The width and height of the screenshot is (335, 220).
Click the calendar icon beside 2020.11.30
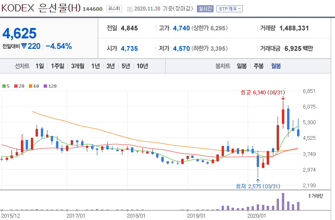(130, 9)
